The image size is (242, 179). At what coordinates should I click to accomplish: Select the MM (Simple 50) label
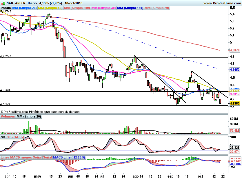click(50, 8)
